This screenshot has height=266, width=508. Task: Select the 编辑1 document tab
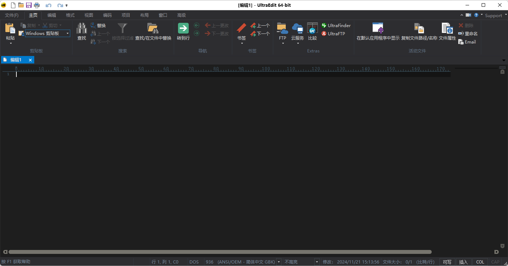point(16,60)
